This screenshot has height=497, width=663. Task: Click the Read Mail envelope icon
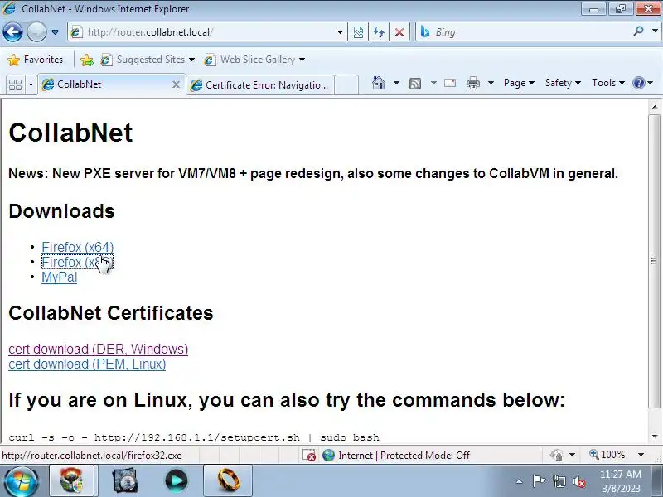pyautogui.click(x=450, y=83)
